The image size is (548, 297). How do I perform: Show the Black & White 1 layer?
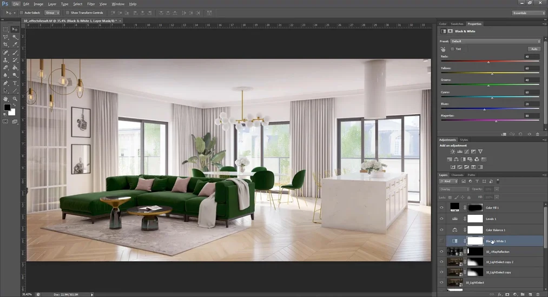tap(441, 241)
